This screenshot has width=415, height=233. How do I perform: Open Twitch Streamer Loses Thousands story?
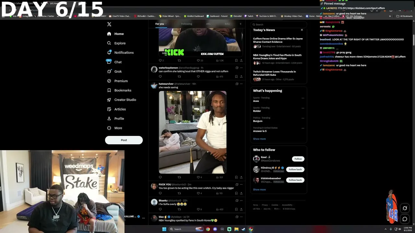(278, 75)
